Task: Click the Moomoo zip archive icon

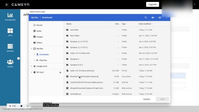Action: [x=67, y=77]
